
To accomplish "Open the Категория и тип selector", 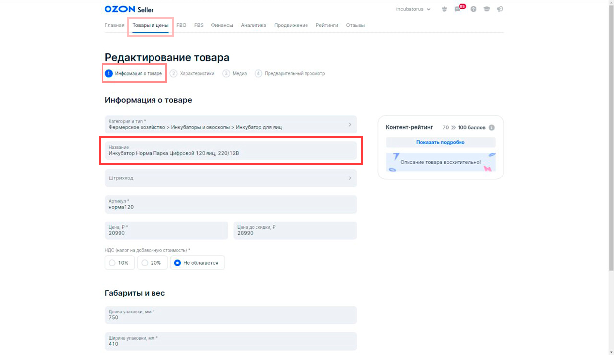I will tap(231, 125).
